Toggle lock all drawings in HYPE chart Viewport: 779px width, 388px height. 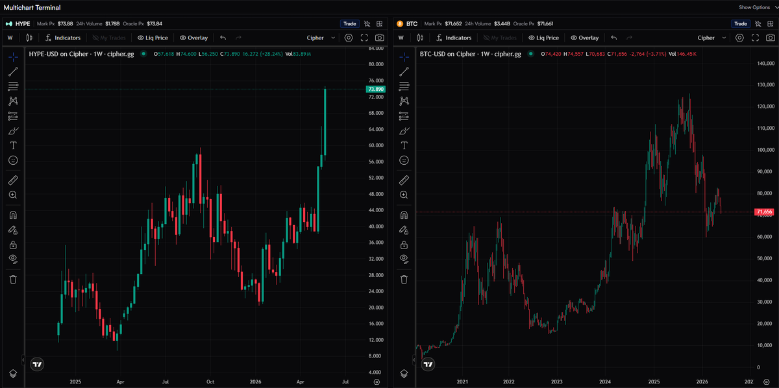click(13, 245)
